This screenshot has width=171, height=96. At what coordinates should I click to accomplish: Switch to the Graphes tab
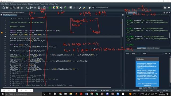coord(145,88)
